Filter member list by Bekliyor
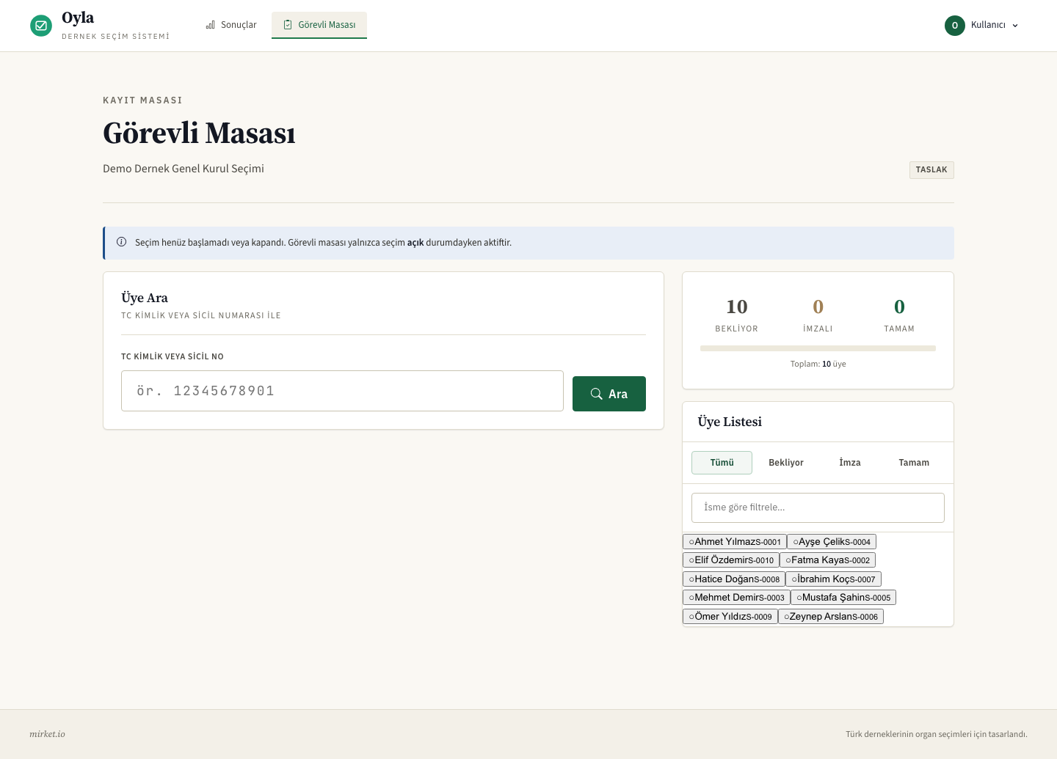 click(x=786, y=463)
